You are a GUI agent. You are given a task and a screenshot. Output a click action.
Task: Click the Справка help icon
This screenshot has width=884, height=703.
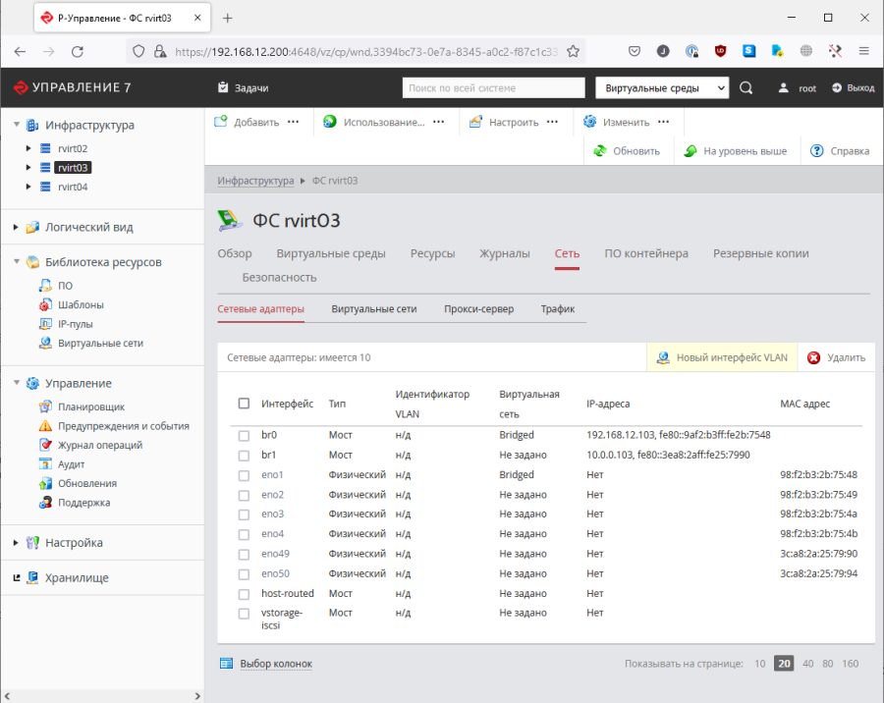pos(817,151)
